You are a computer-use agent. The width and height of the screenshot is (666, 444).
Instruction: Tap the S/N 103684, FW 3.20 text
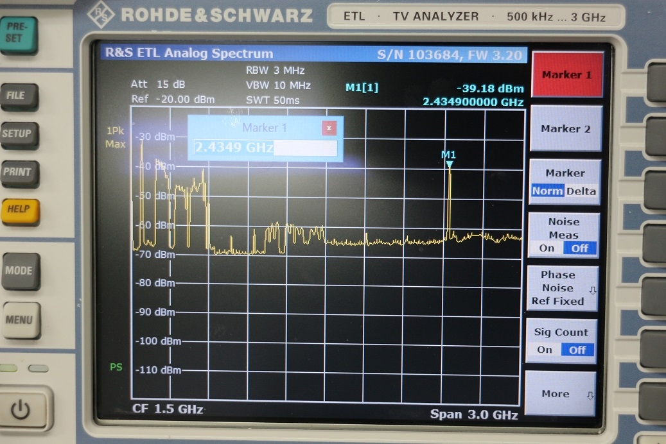click(x=450, y=55)
